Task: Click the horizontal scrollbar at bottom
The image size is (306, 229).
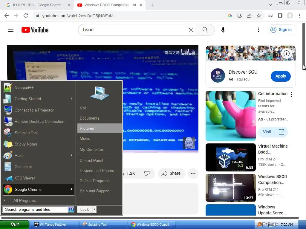Action: click(150, 218)
